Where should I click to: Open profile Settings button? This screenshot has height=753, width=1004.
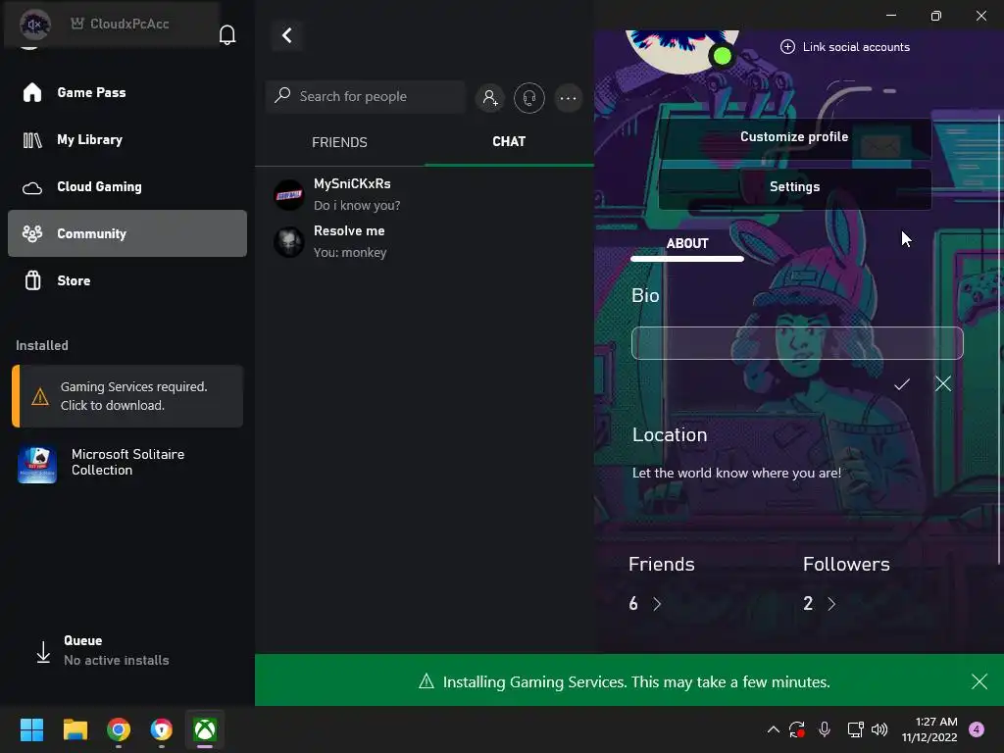click(794, 187)
